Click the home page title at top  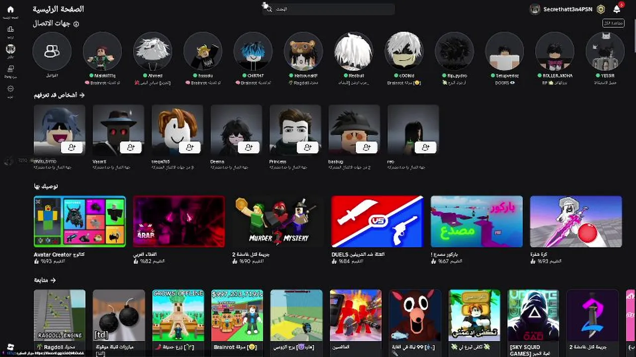pyautogui.click(x=58, y=9)
